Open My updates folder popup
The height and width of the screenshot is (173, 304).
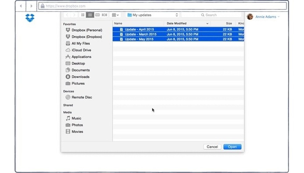(153, 15)
